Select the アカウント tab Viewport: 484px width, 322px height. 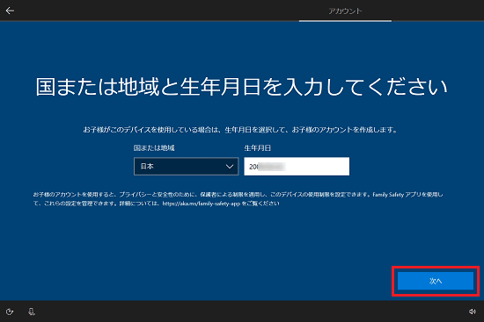pyautogui.click(x=345, y=11)
